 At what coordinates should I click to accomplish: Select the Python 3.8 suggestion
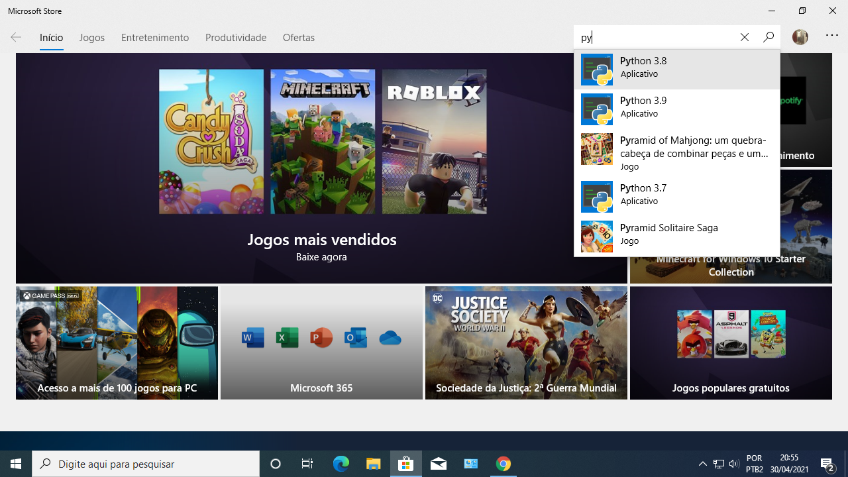tap(677, 70)
